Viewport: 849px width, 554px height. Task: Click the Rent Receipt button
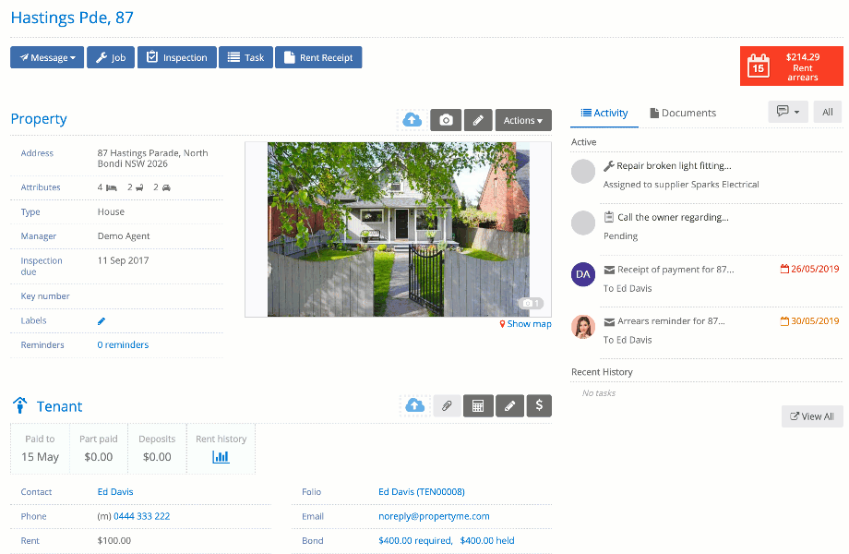point(318,57)
